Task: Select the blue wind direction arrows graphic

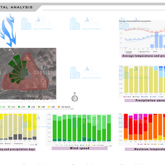Action: point(8,30)
